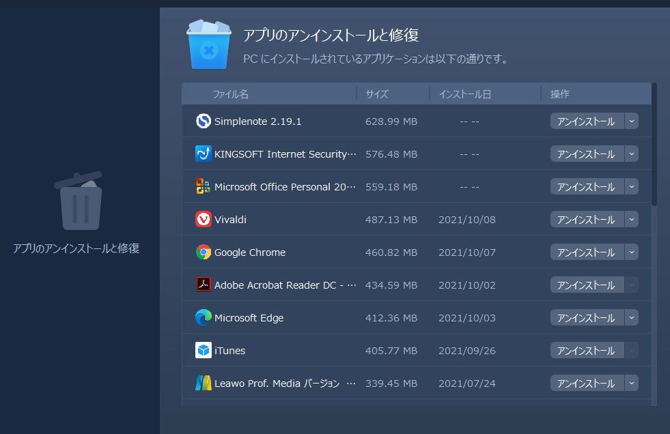Viewport: 670px width, 434px height.
Task: Click the app list vertical scrollbar thumb
Action: pos(654,144)
